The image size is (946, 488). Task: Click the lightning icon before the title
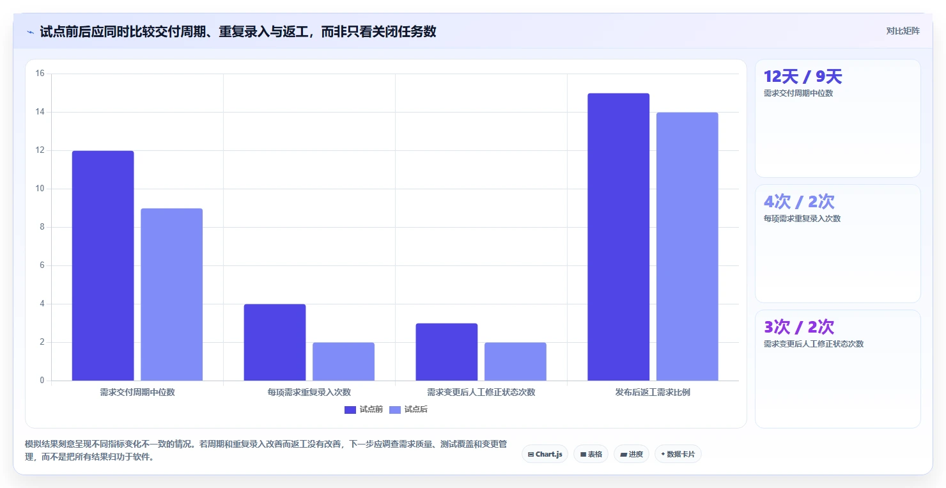pyautogui.click(x=30, y=31)
